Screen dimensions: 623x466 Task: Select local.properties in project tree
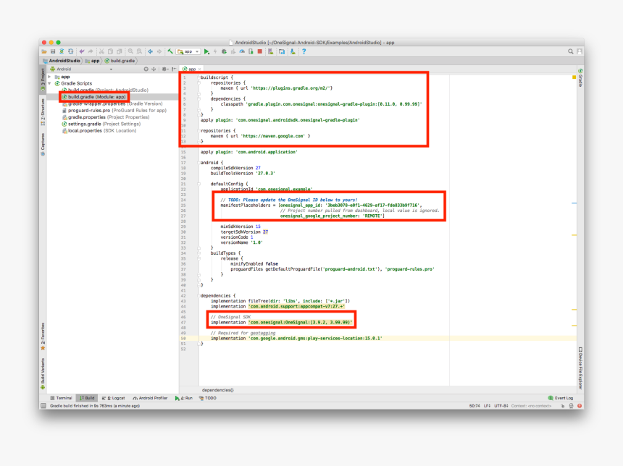pos(99,130)
